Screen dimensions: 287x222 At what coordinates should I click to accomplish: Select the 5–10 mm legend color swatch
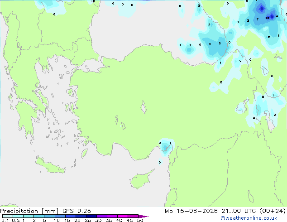coord(49,216)
